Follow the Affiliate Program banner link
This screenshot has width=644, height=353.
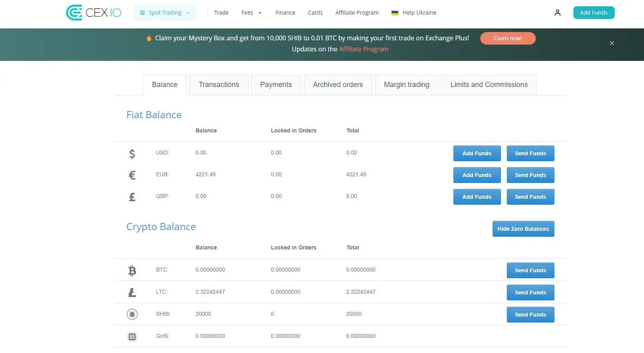[x=363, y=49]
